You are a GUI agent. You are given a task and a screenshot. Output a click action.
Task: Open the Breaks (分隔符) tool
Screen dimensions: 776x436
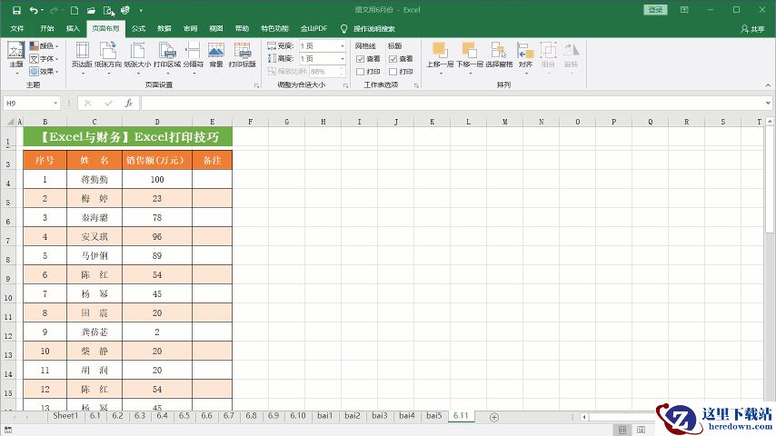coord(193,58)
